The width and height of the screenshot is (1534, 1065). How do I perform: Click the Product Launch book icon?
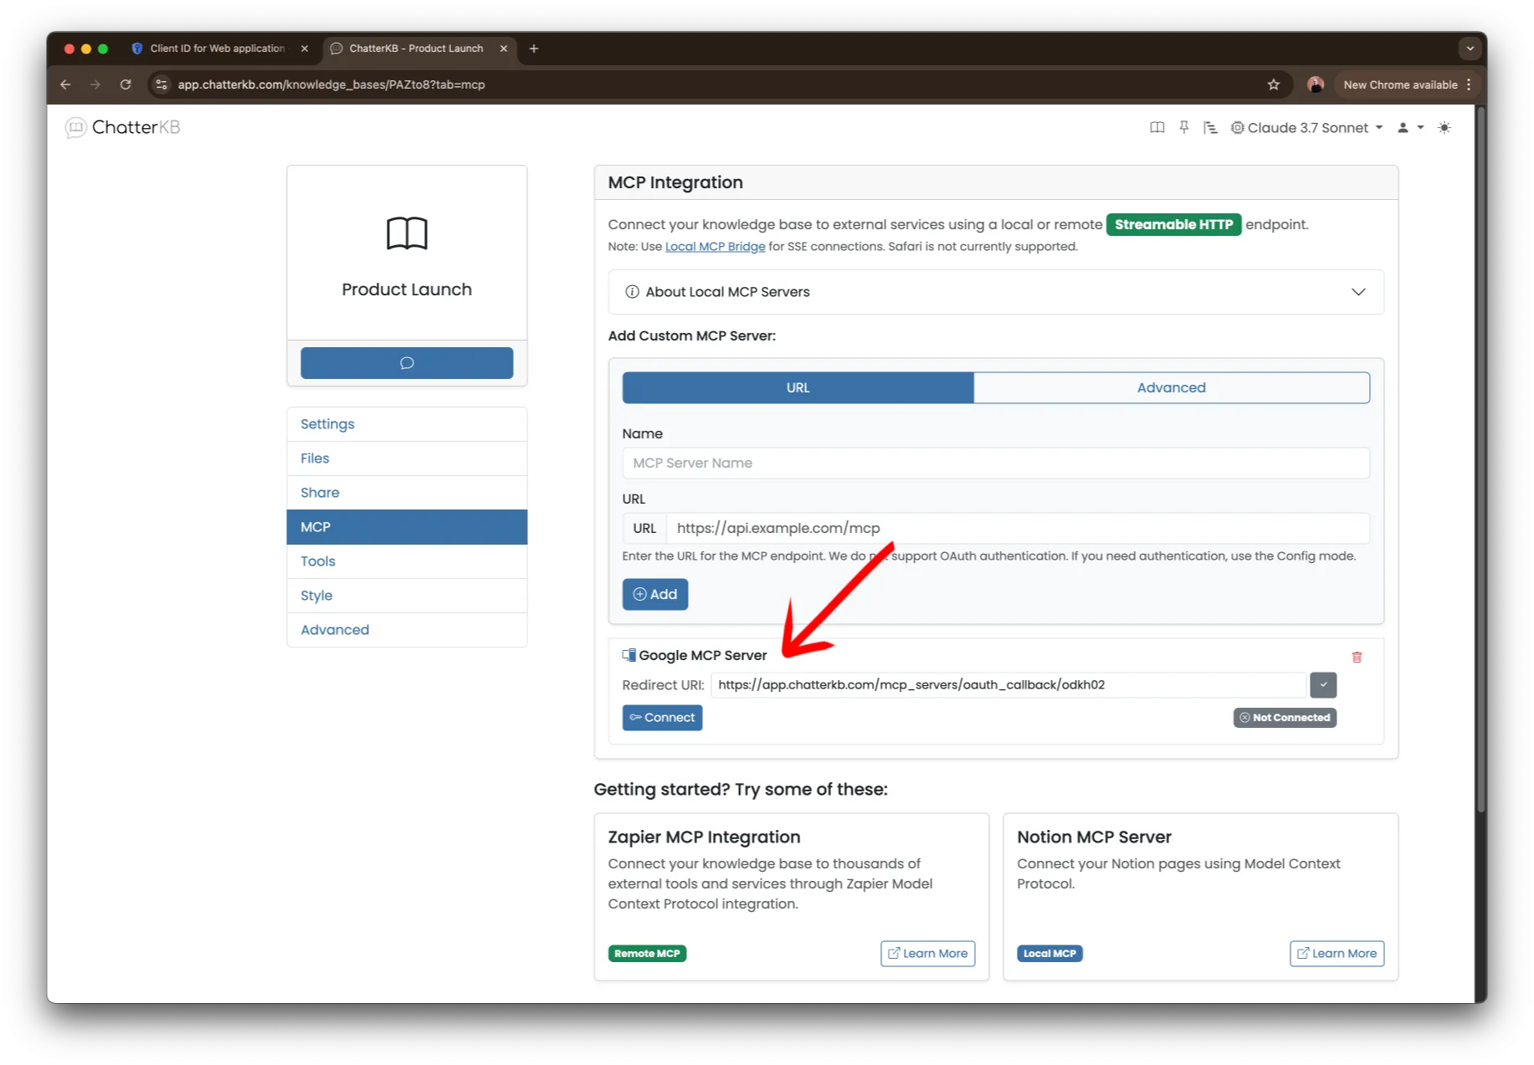pos(407,233)
